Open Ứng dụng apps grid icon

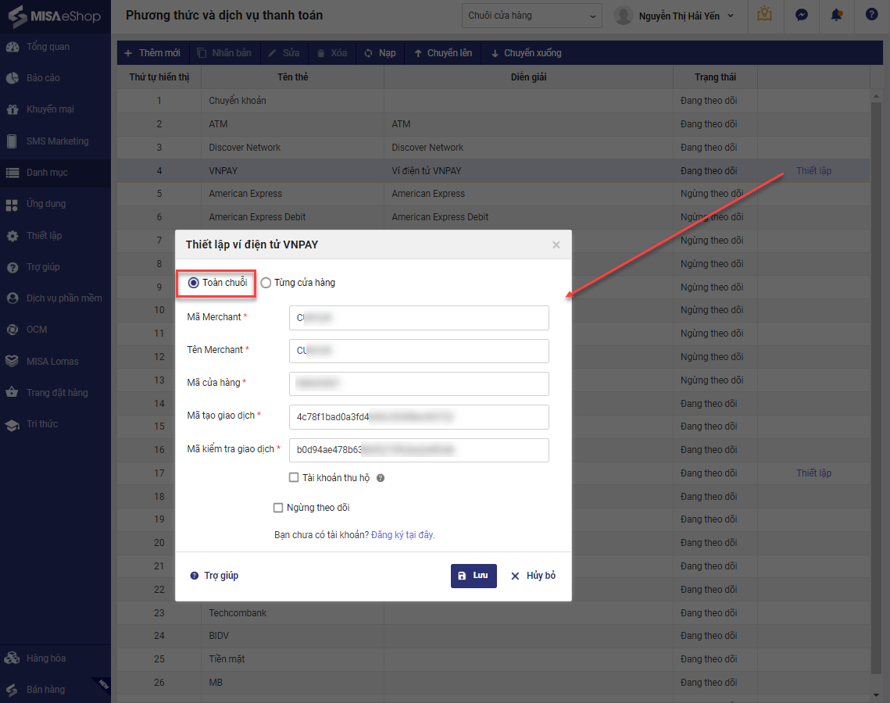[12, 205]
